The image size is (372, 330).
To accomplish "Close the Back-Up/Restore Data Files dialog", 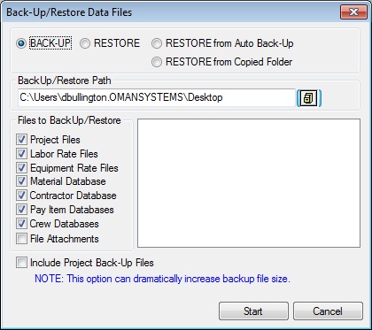I will [x=353, y=12].
